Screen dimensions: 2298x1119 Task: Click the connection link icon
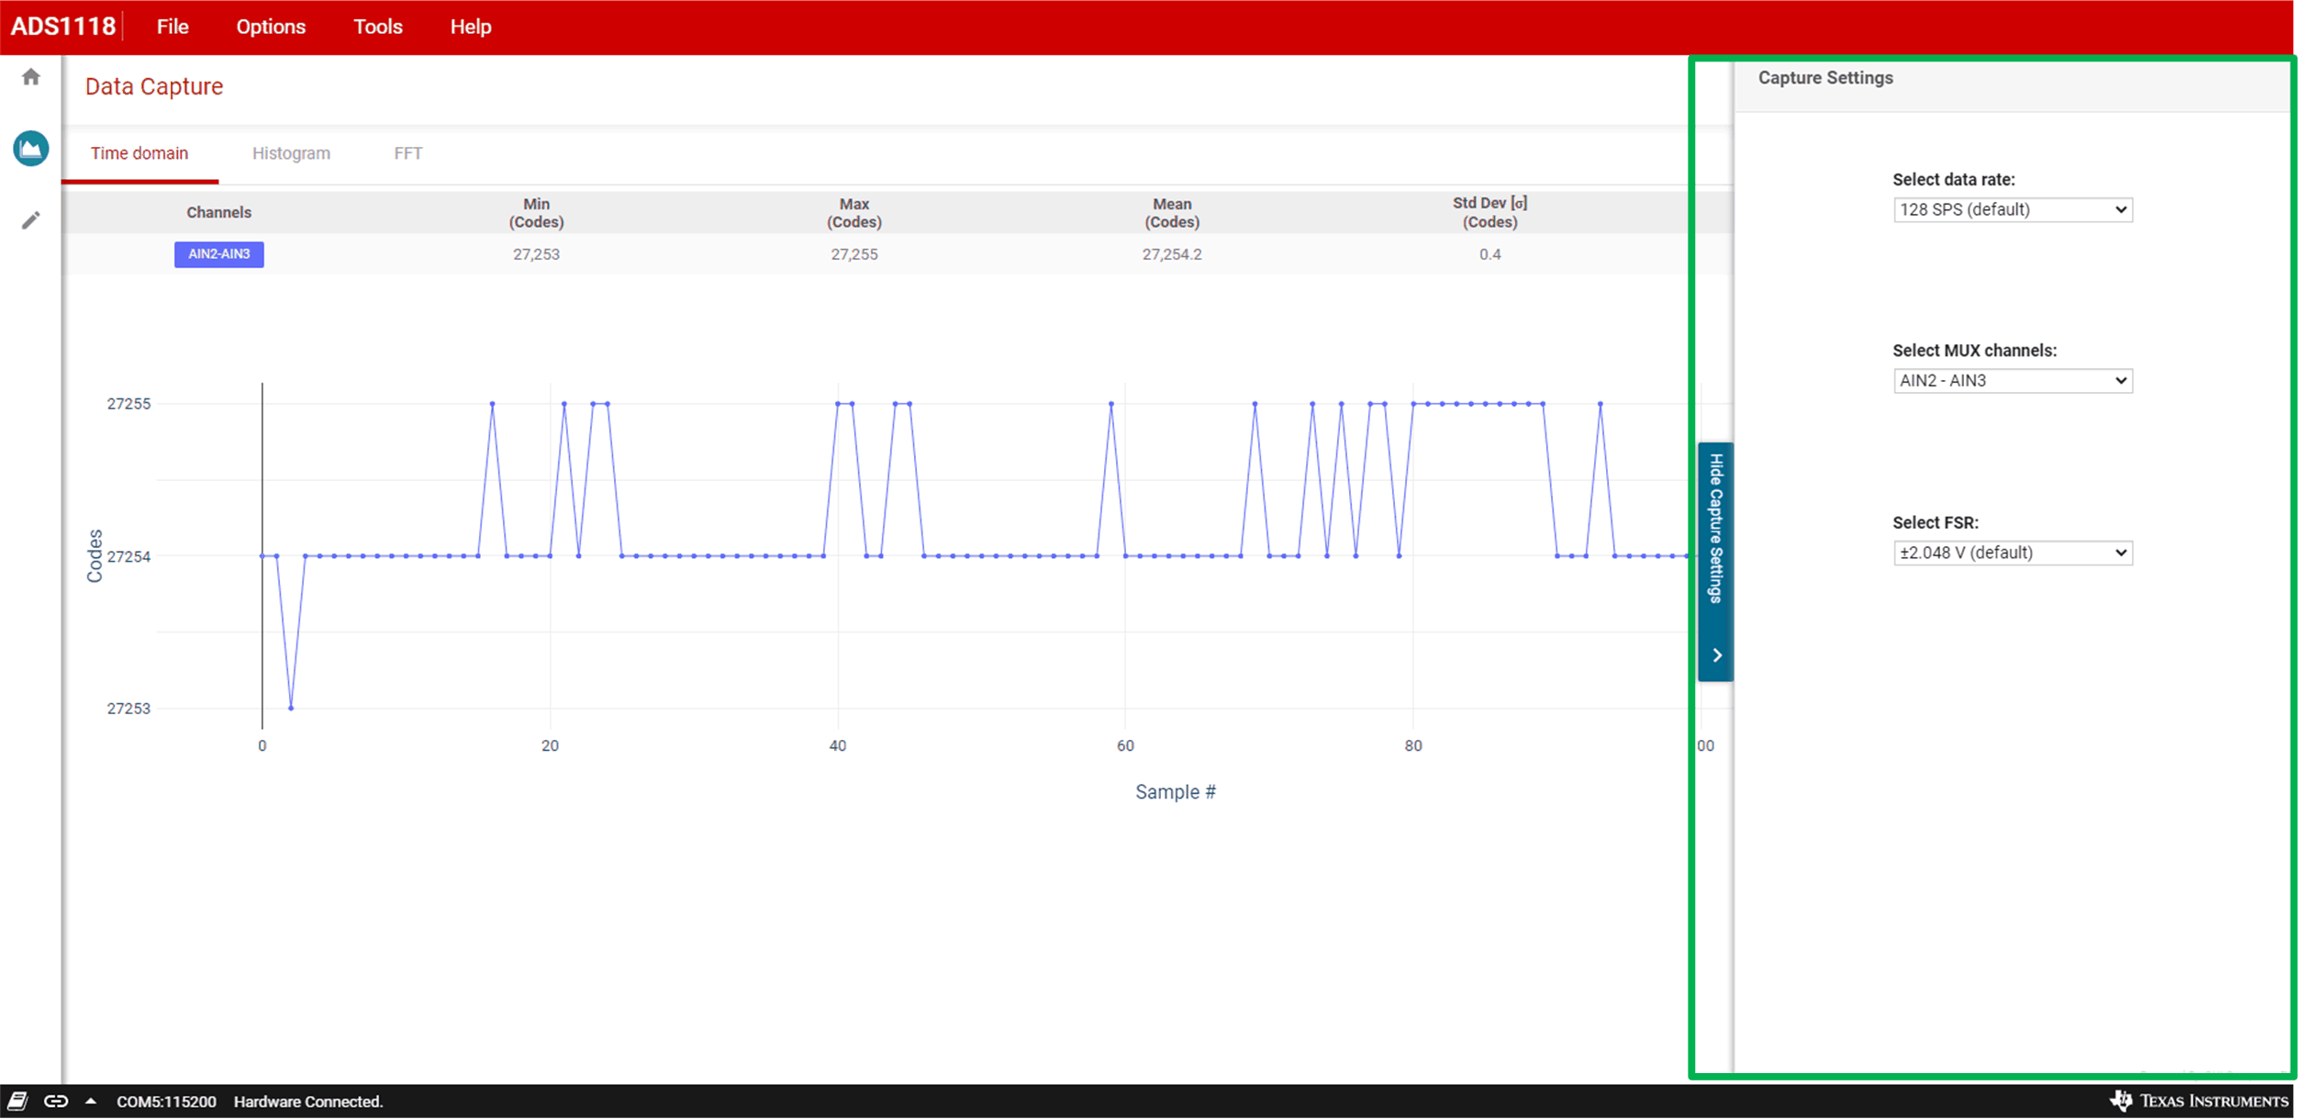(56, 1101)
